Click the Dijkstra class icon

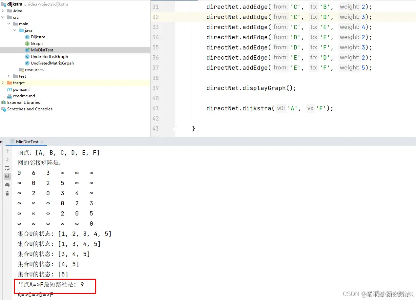coord(27,37)
